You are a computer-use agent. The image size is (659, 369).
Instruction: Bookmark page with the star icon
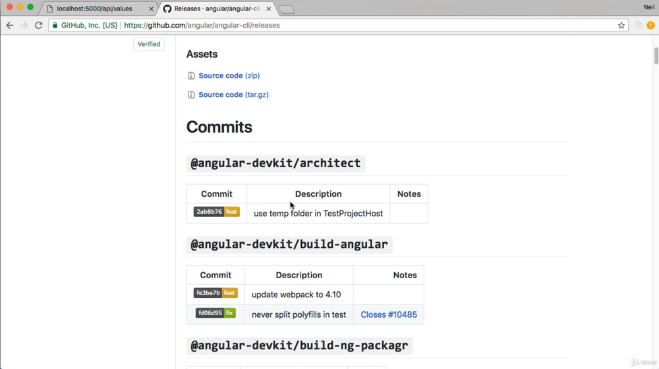[x=621, y=26]
